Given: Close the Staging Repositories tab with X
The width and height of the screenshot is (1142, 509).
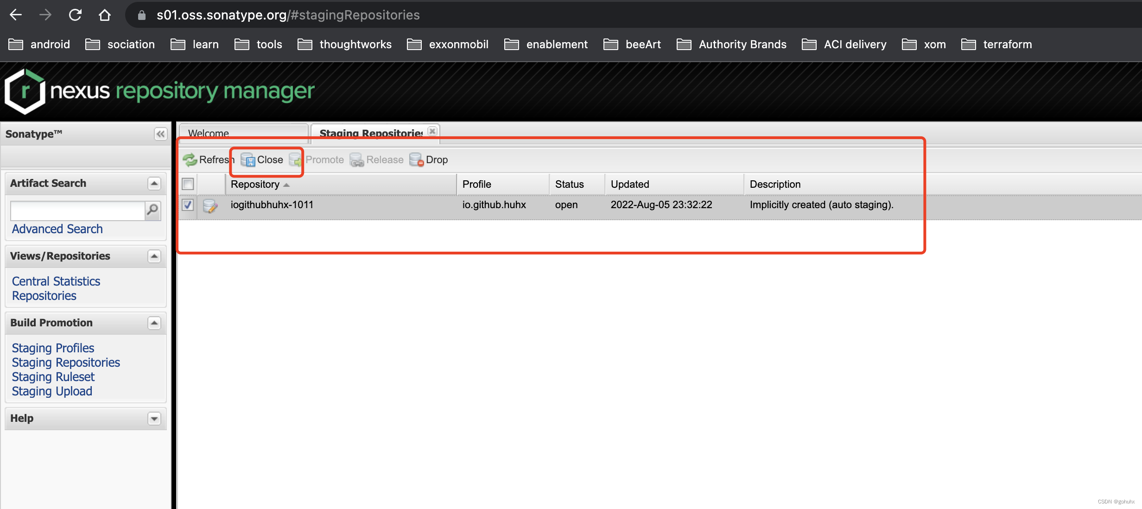Looking at the screenshot, I should tap(432, 131).
